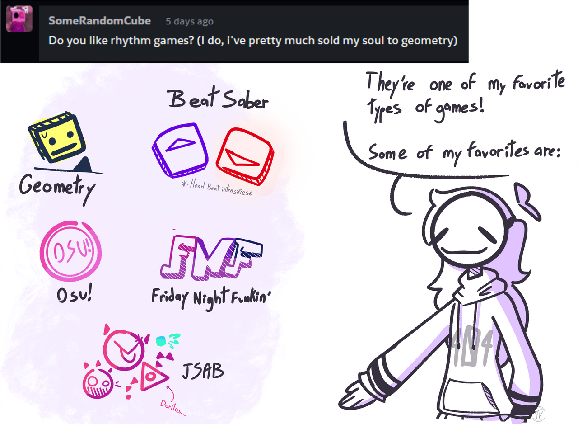Click the purple Beat Saber block

[x=181, y=149]
